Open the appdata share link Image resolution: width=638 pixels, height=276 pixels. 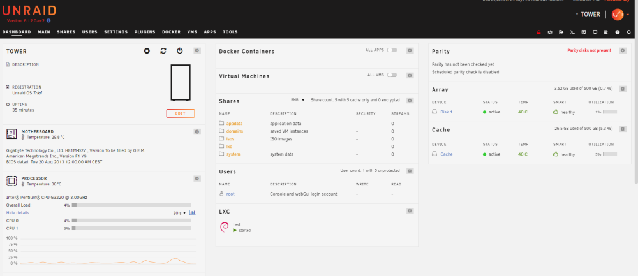pyautogui.click(x=234, y=124)
